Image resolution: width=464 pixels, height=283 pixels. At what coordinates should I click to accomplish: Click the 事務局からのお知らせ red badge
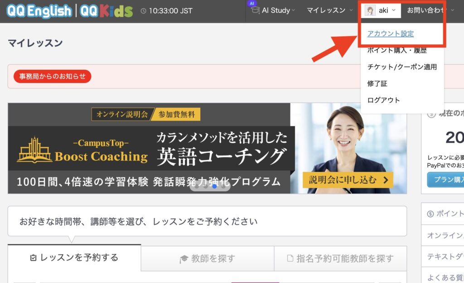pyautogui.click(x=52, y=76)
